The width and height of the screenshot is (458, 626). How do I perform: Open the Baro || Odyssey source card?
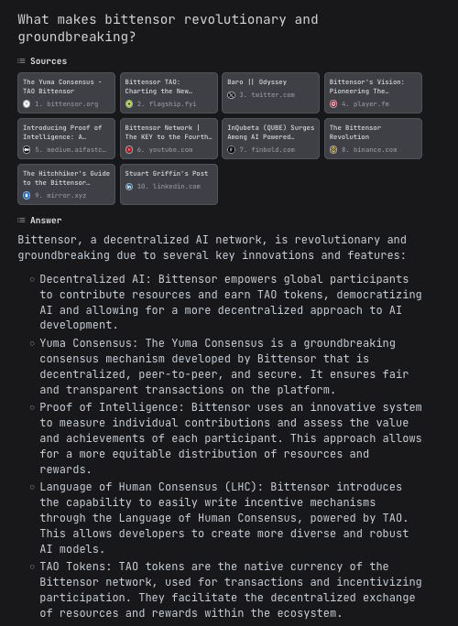[270, 92]
